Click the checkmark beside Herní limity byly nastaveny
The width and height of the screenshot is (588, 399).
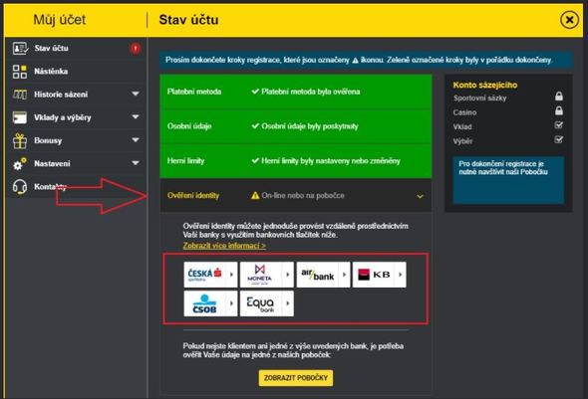click(x=255, y=161)
